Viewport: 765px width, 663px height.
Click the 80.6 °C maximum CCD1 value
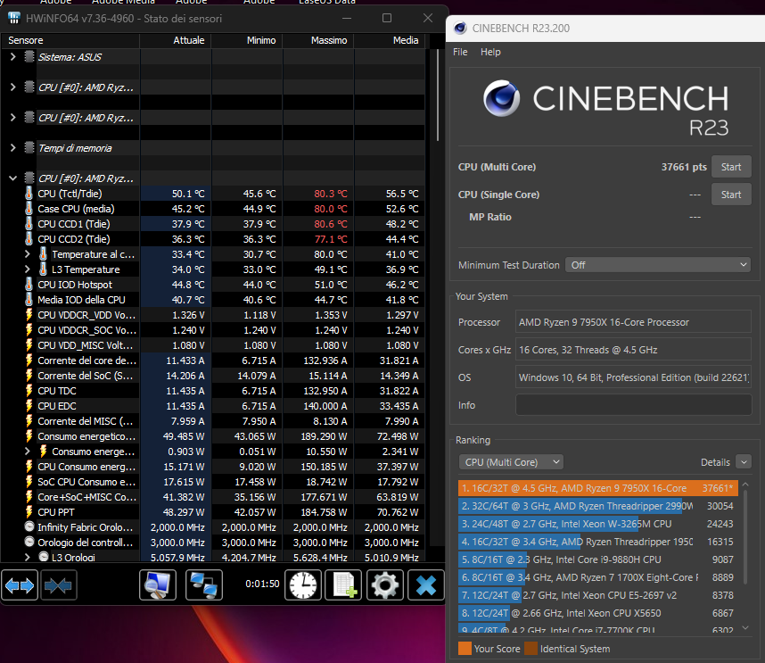(330, 224)
